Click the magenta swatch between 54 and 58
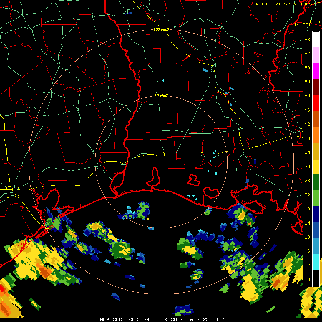The width and height of the screenshot is (322, 322). point(316,71)
